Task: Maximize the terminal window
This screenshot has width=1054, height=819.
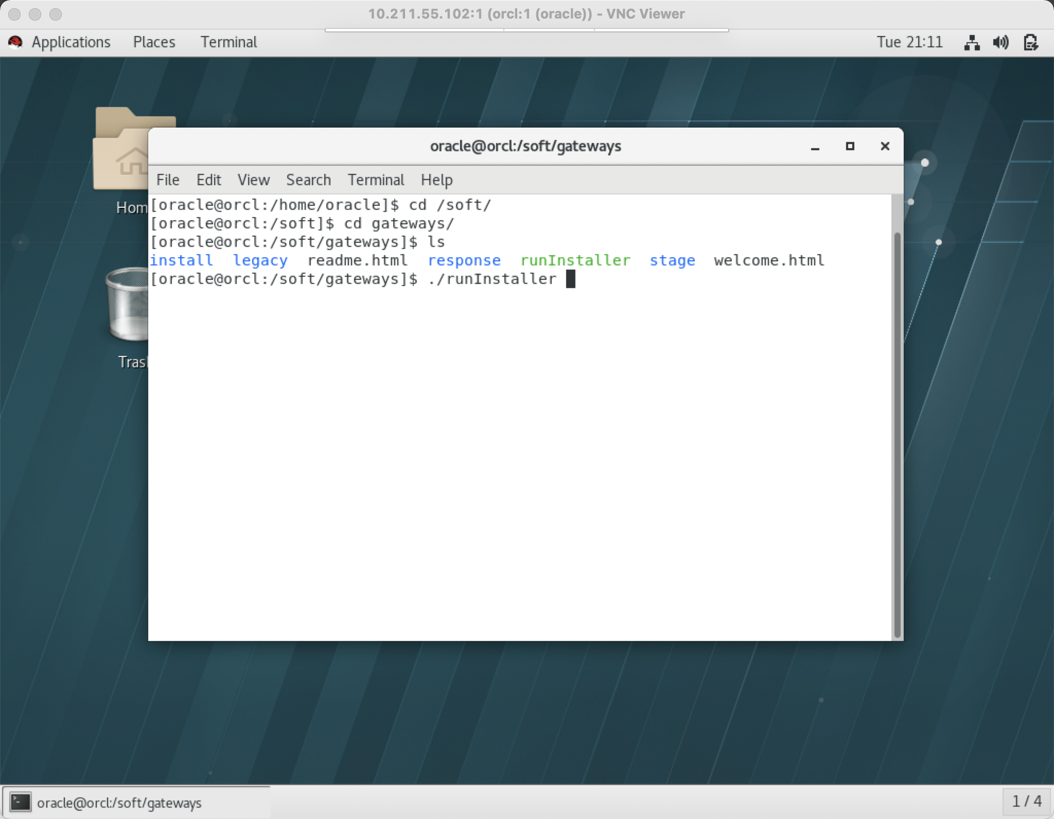Action: pos(850,146)
